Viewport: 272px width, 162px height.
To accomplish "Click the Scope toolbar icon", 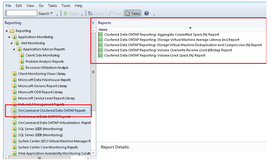I will [x=90, y=13].
